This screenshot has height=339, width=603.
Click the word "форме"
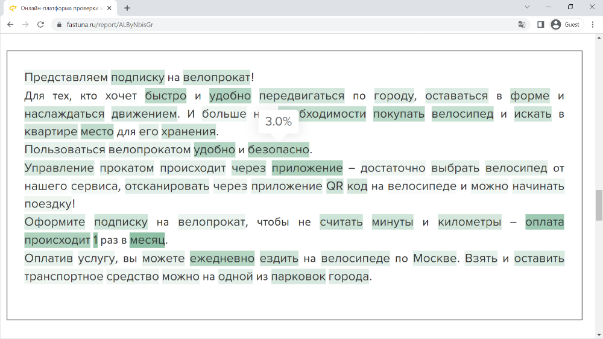[x=530, y=96]
